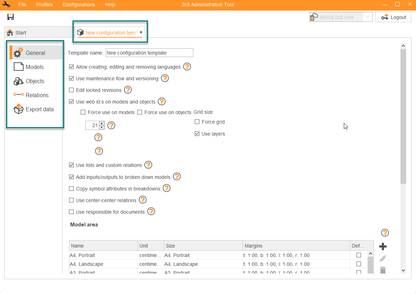
Task: Select Objects in the sidebar
Action: tap(36, 81)
